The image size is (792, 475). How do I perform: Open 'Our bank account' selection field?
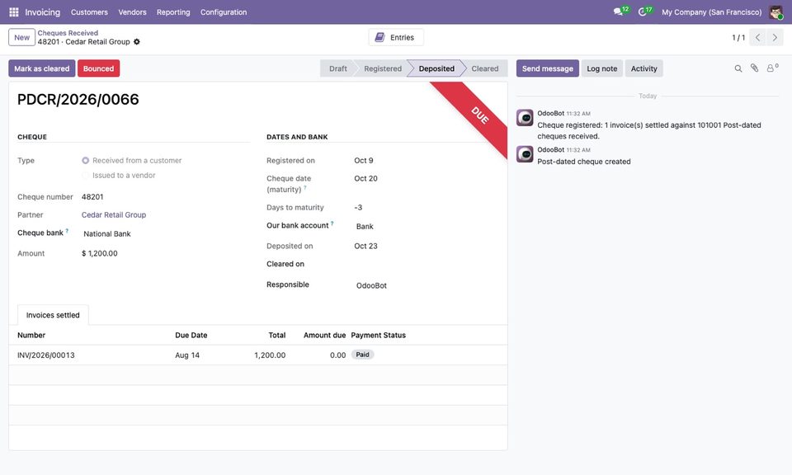click(427, 227)
